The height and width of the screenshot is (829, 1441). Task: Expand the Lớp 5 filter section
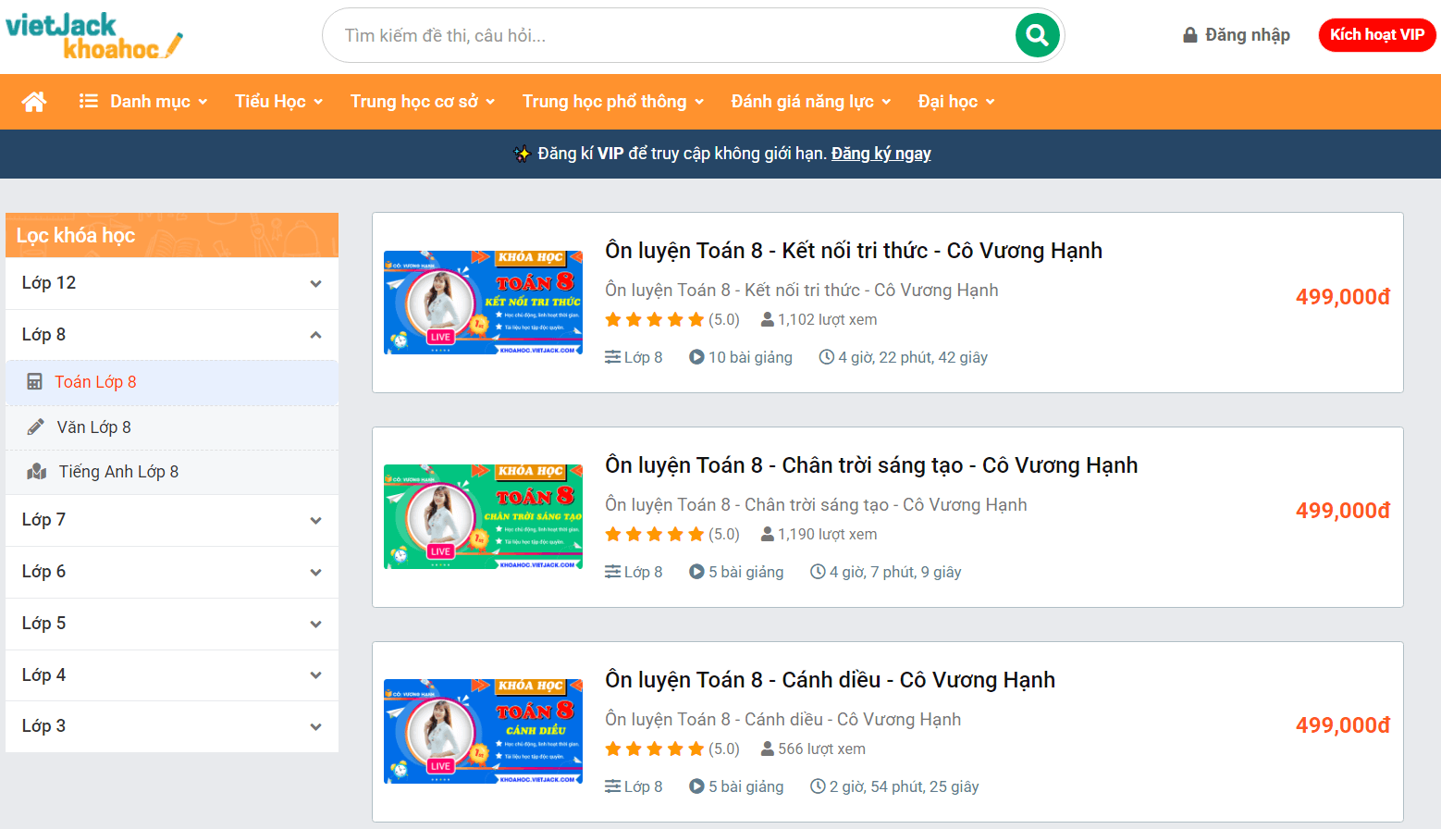[x=172, y=624]
